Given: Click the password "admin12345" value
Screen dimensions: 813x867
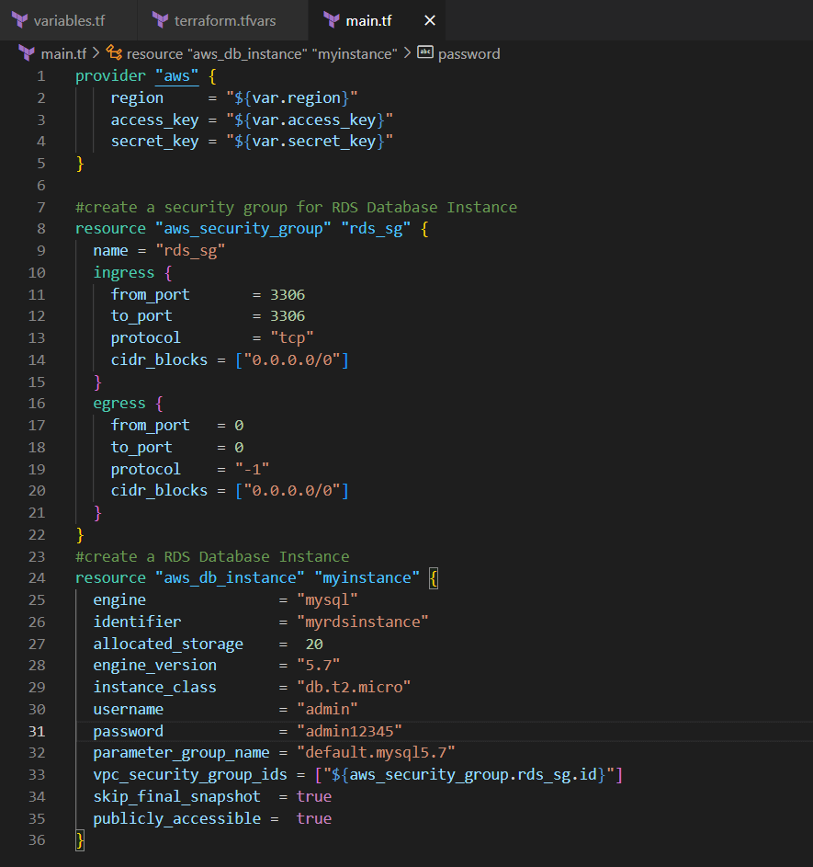Looking at the screenshot, I should (349, 731).
